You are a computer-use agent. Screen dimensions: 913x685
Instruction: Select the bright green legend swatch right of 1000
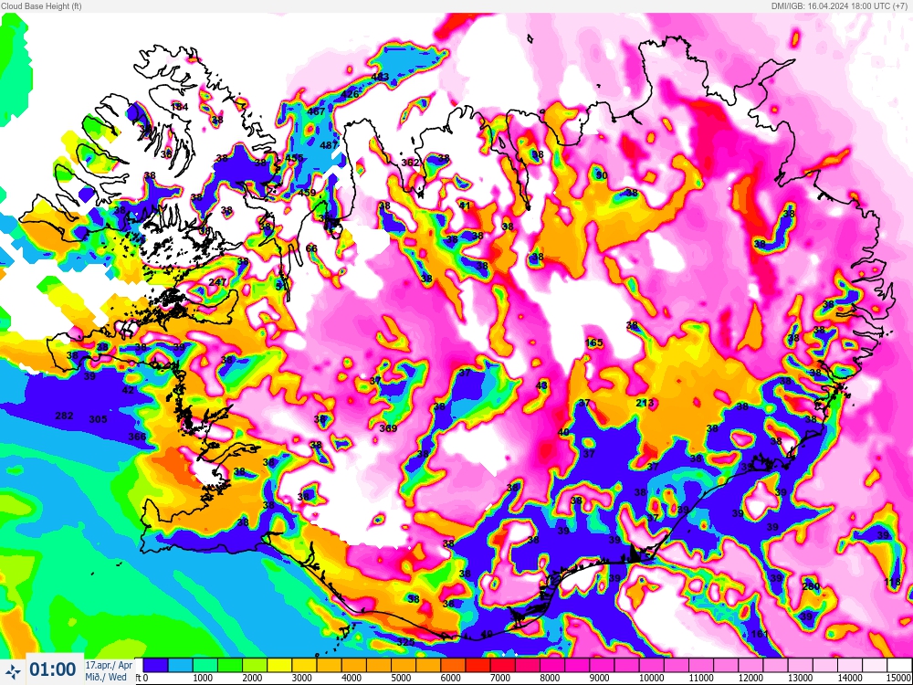[229, 665]
